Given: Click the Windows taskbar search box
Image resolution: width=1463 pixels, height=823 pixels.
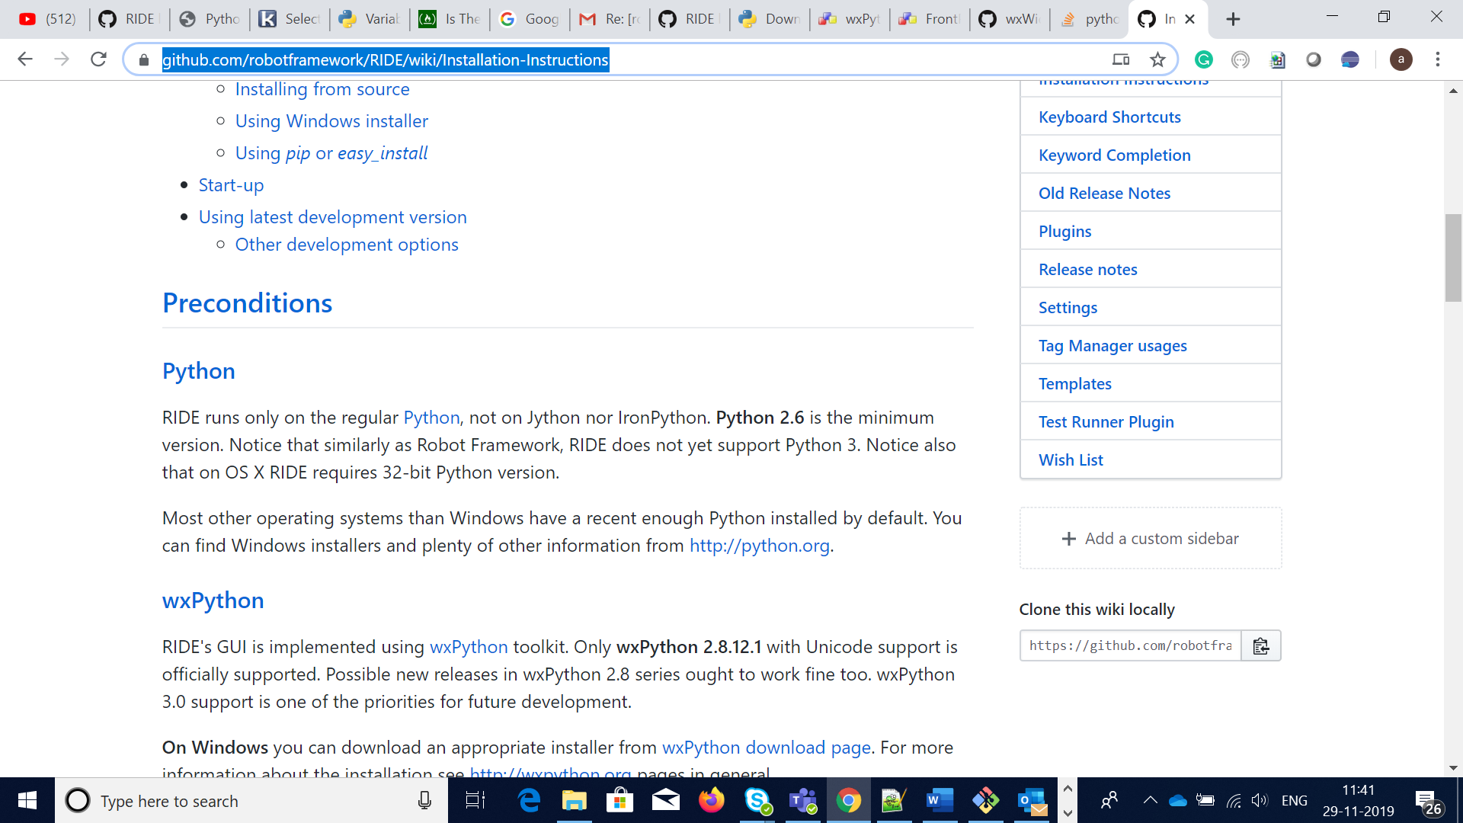Looking at the screenshot, I should coord(251,801).
